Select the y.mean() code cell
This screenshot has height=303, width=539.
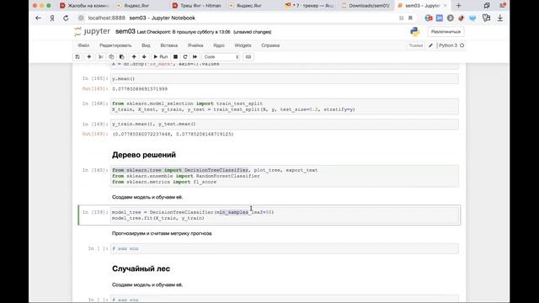click(x=285, y=78)
